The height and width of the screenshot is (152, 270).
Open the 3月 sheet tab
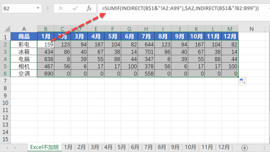[95, 147]
